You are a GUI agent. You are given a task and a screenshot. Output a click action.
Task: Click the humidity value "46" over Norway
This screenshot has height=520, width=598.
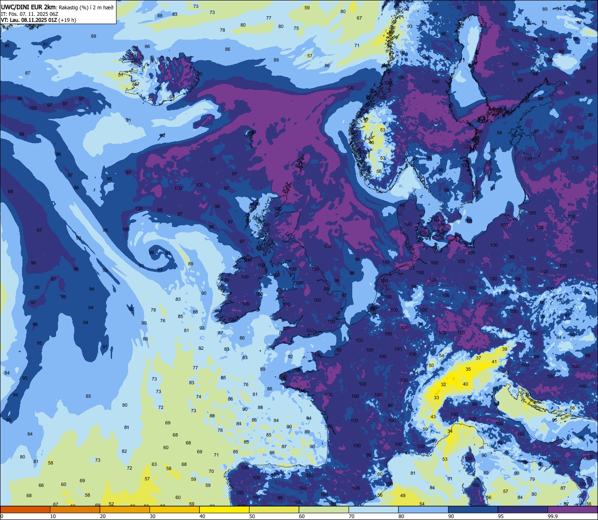372,143
